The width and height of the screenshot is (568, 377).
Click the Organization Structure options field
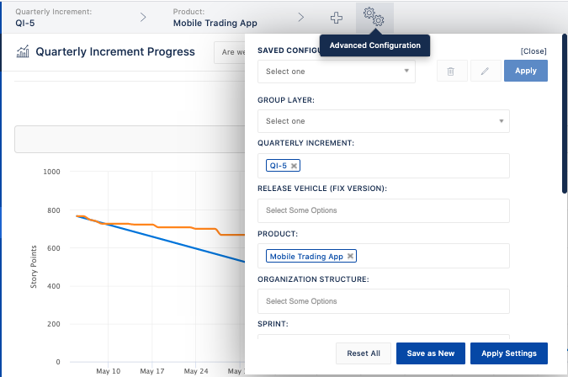tap(383, 301)
